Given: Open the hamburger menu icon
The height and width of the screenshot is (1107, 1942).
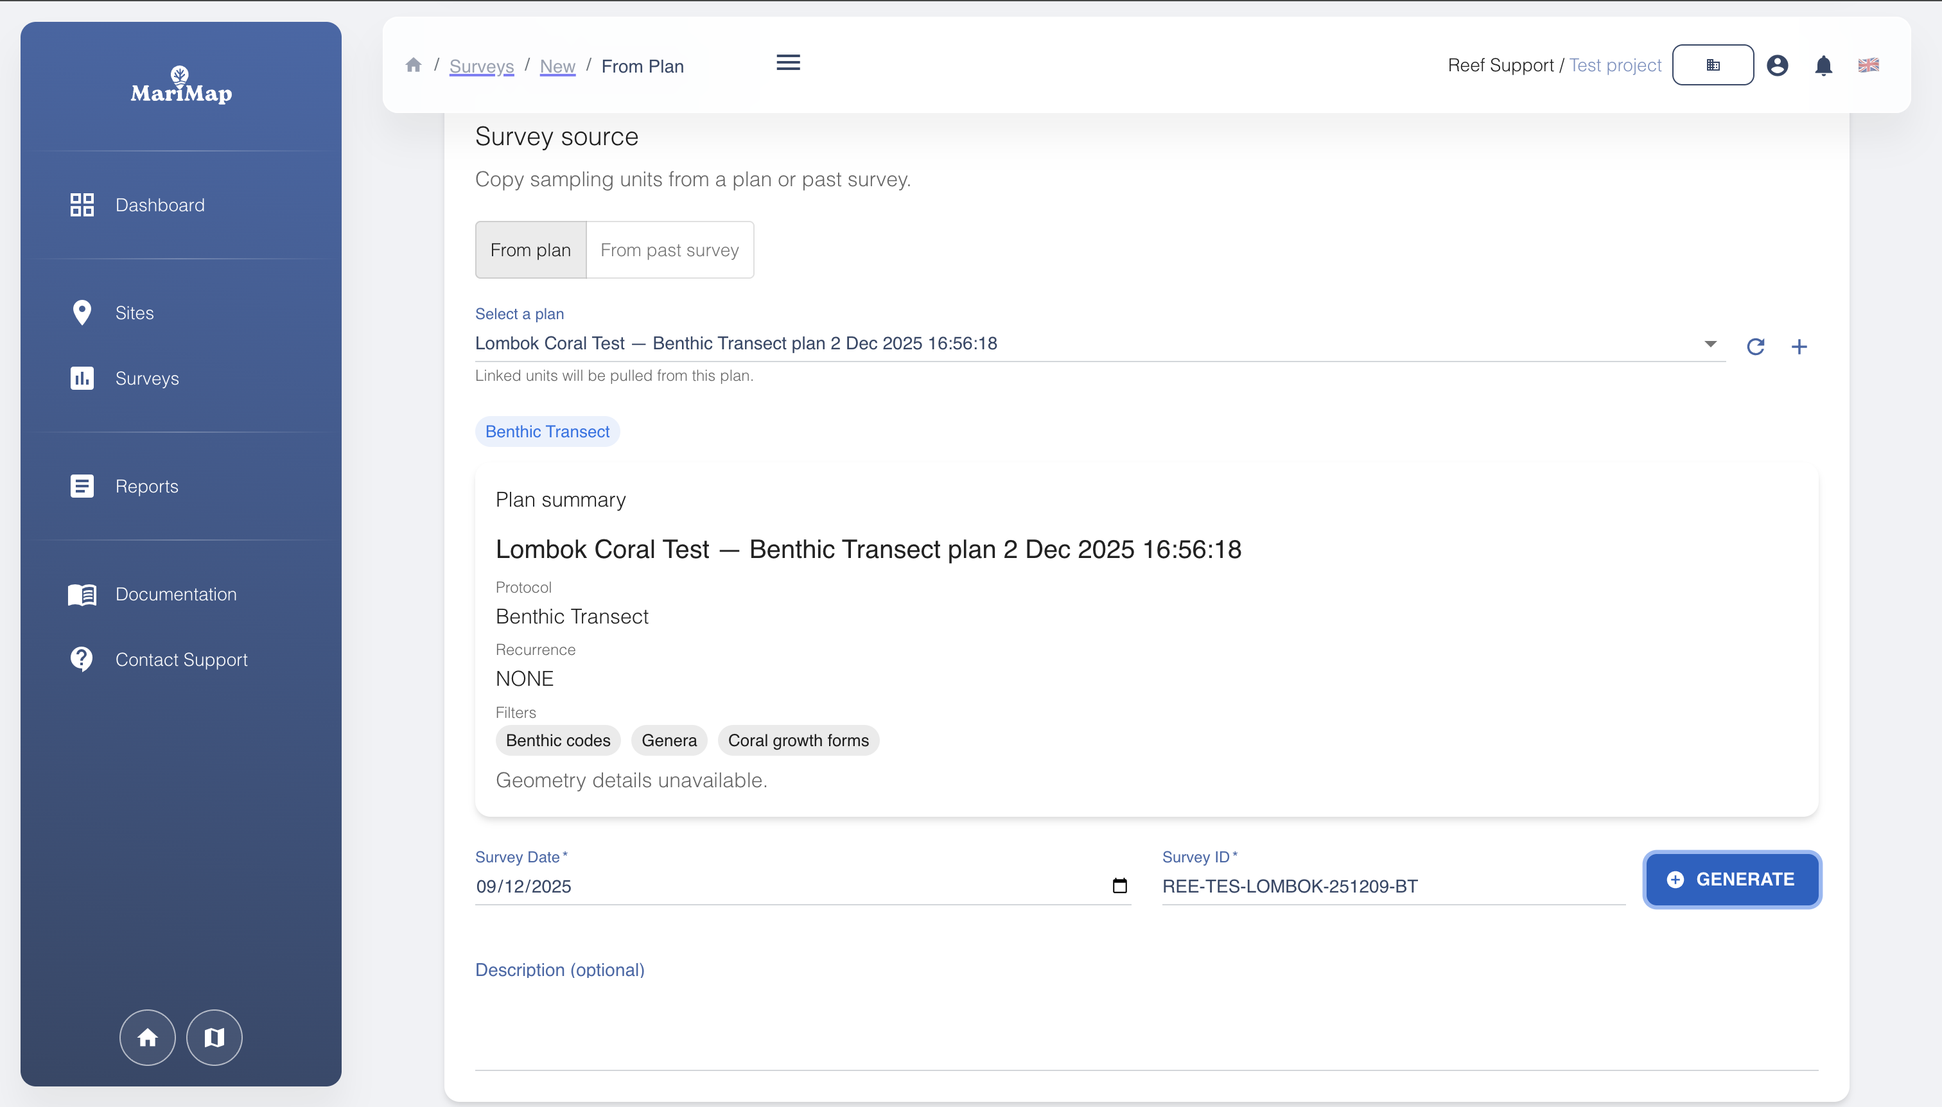Looking at the screenshot, I should [788, 62].
